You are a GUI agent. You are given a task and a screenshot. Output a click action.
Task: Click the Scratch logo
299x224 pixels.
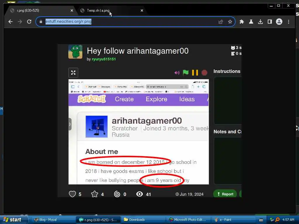(x=92, y=99)
